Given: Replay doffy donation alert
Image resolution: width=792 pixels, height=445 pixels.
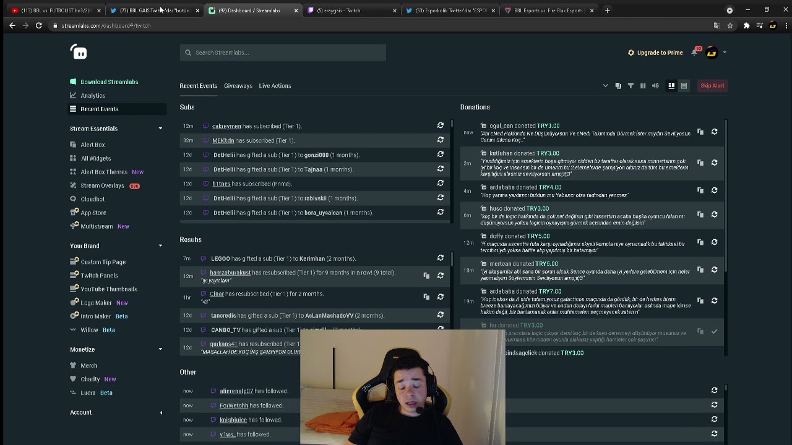Looking at the screenshot, I should coord(714,242).
